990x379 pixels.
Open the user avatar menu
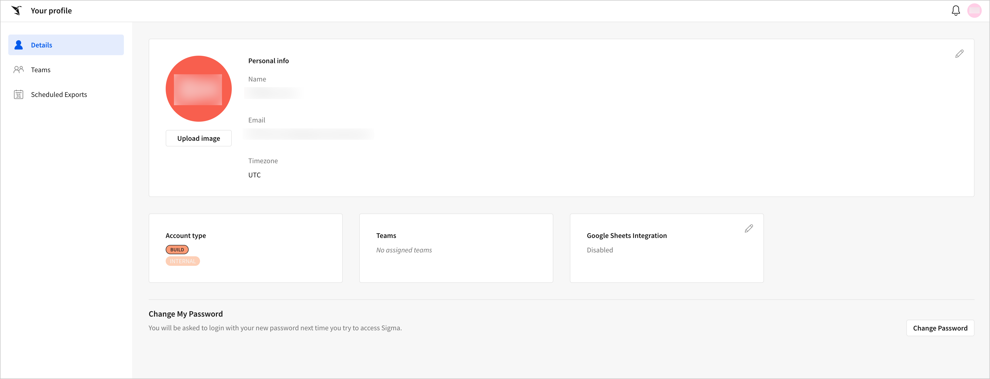[974, 11]
